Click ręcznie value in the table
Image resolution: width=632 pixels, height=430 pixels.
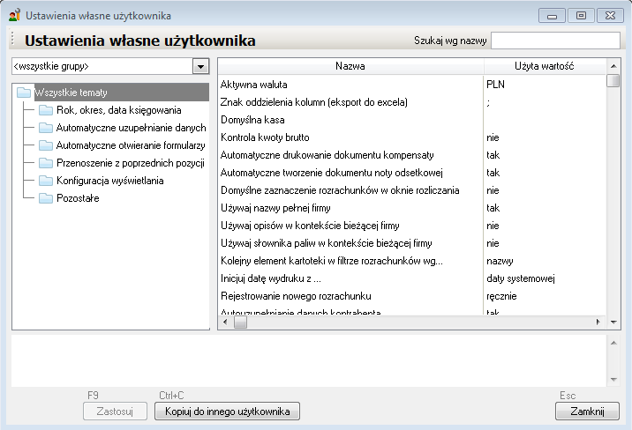pos(501,296)
